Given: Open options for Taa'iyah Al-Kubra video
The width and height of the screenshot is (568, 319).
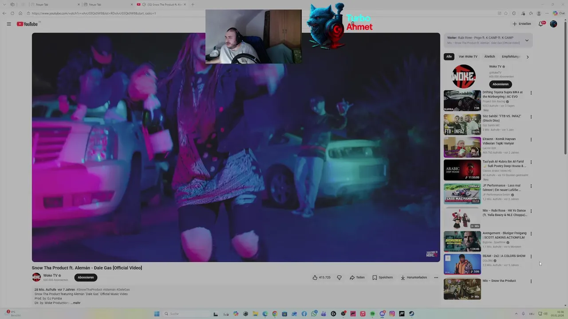Looking at the screenshot, I should pos(531,162).
